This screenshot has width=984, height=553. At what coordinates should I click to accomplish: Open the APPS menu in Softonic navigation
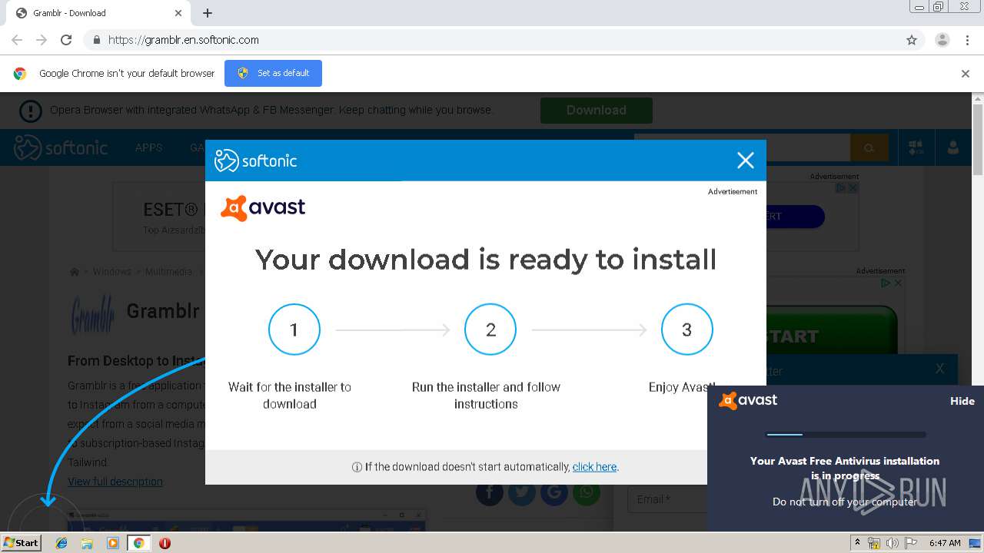click(x=148, y=147)
